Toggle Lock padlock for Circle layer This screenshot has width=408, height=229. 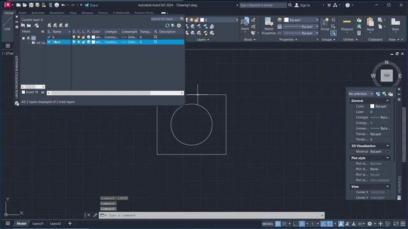[84, 42]
